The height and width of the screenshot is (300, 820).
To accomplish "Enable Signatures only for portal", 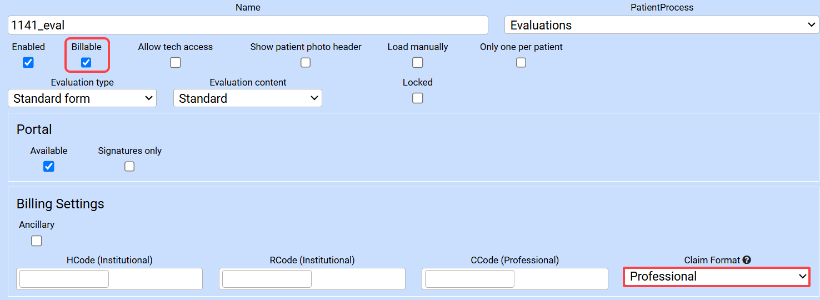I will click(129, 167).
